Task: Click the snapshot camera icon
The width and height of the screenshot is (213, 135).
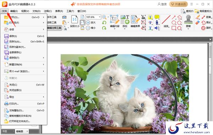Action: pyautogui.click(x=64, y=17)
